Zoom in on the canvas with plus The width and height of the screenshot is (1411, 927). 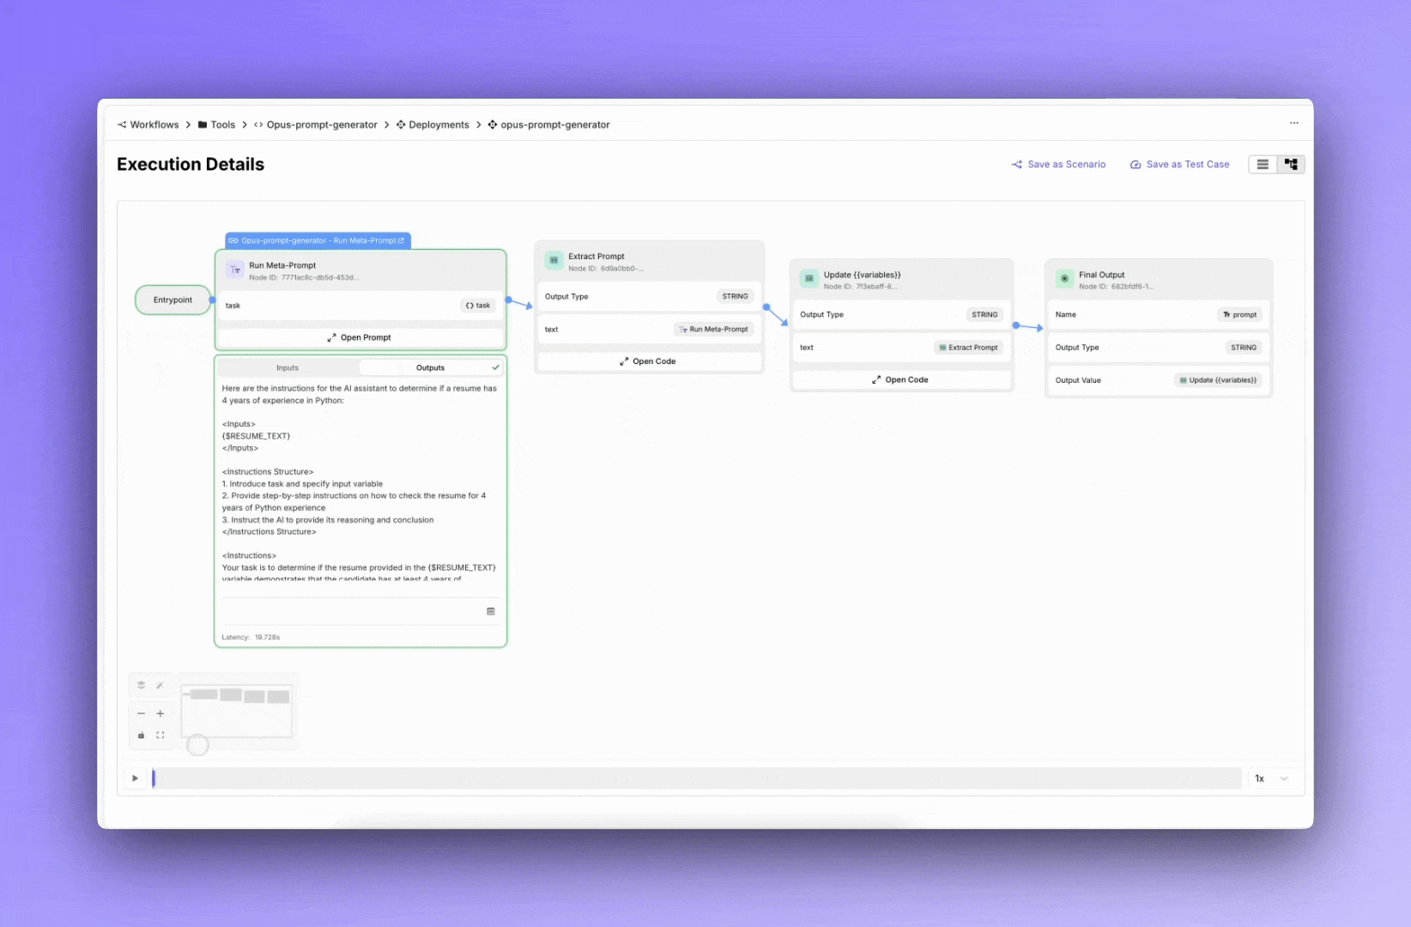coord(160,713)
